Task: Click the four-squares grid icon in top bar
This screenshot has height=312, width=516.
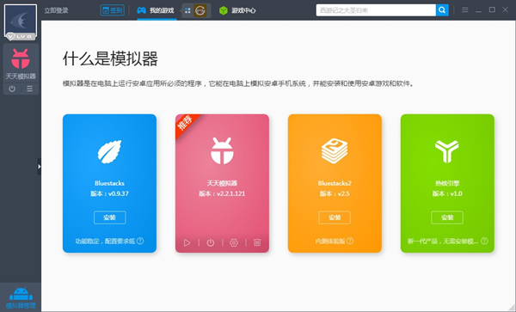Action: click(187, 10)
